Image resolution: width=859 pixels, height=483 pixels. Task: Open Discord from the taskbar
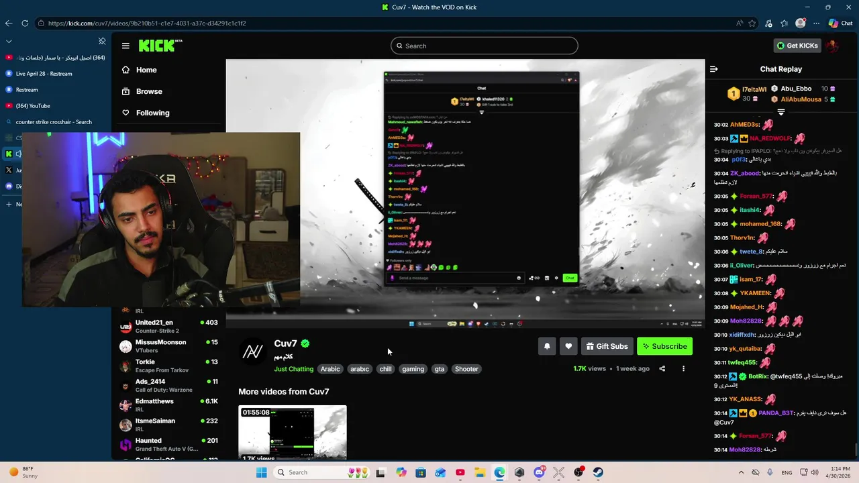click(539, 472)
